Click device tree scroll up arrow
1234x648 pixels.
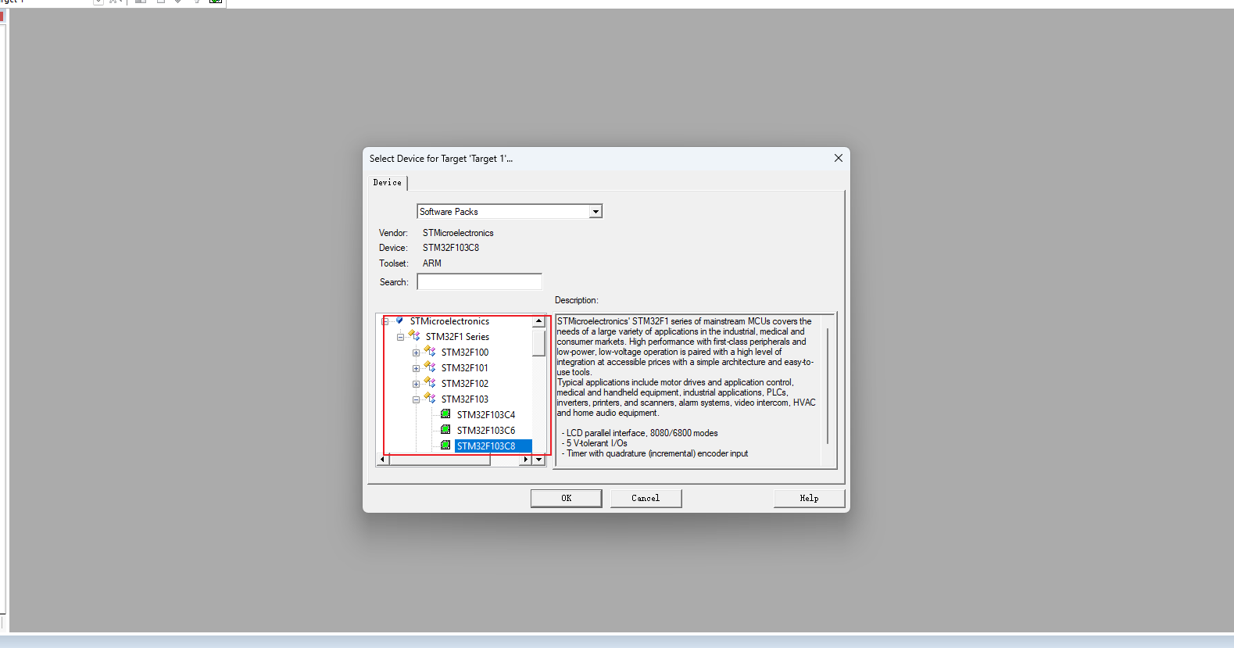[x=538, y=321]
